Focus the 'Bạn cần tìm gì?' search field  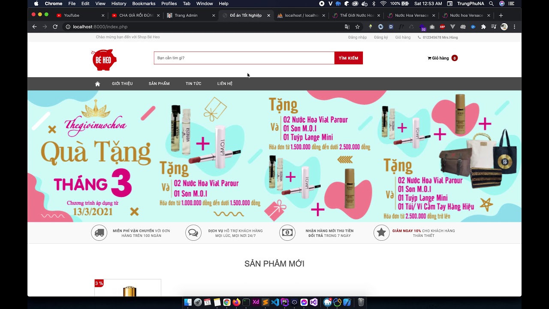coord(244,58)
